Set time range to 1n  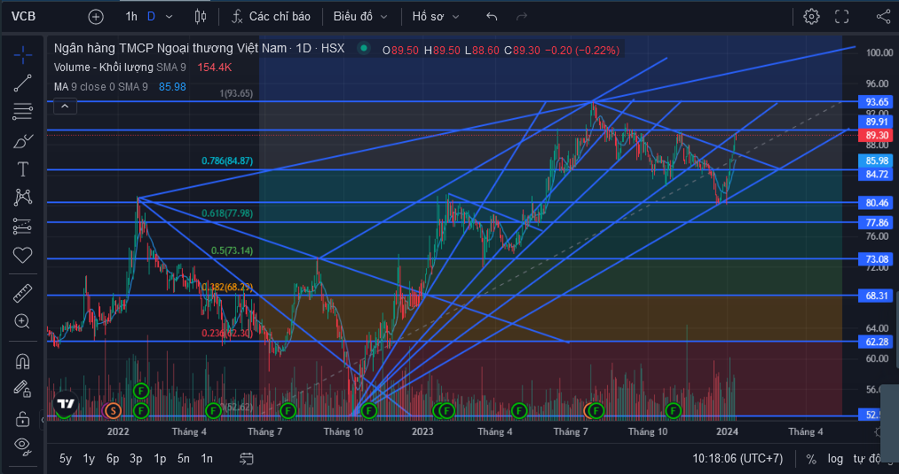pyautogui.click(x=207, y=459)
